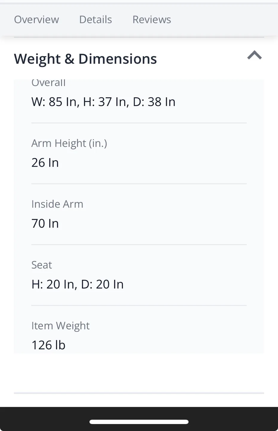Click the divider below the 26 In value
The height and width of the screenshot is (431, 278).
(139, 184)
